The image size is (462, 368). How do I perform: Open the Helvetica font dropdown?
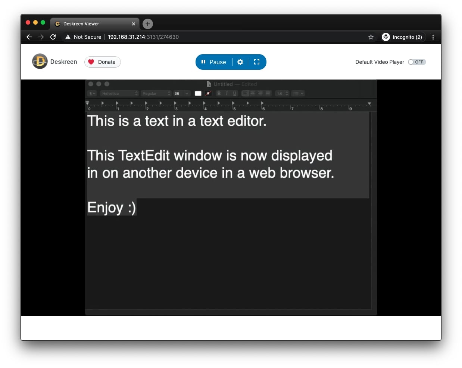[x=119, y=93]
